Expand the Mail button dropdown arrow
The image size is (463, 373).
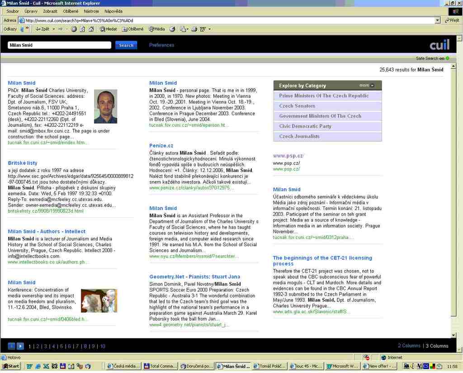pos(188,29)
